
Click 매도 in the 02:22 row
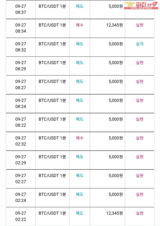(x=80, y=213)
